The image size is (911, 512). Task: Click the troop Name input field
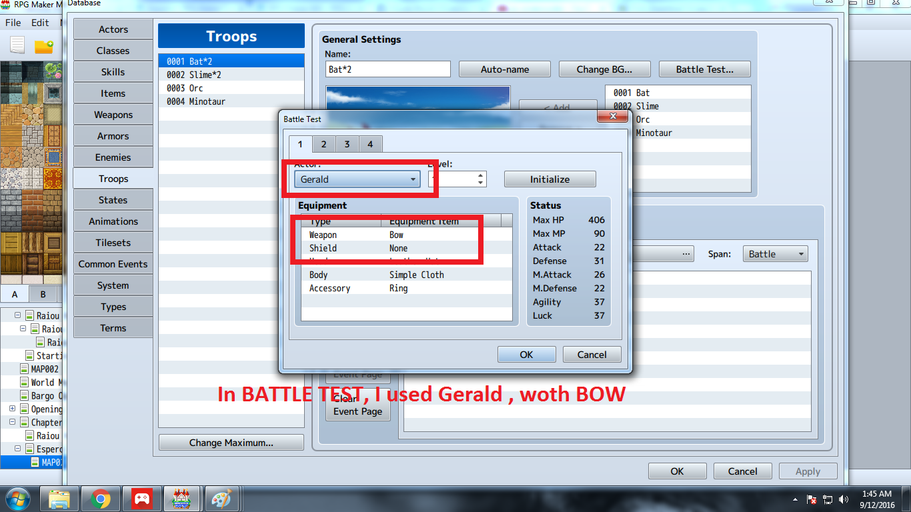(x=388, y=69)
